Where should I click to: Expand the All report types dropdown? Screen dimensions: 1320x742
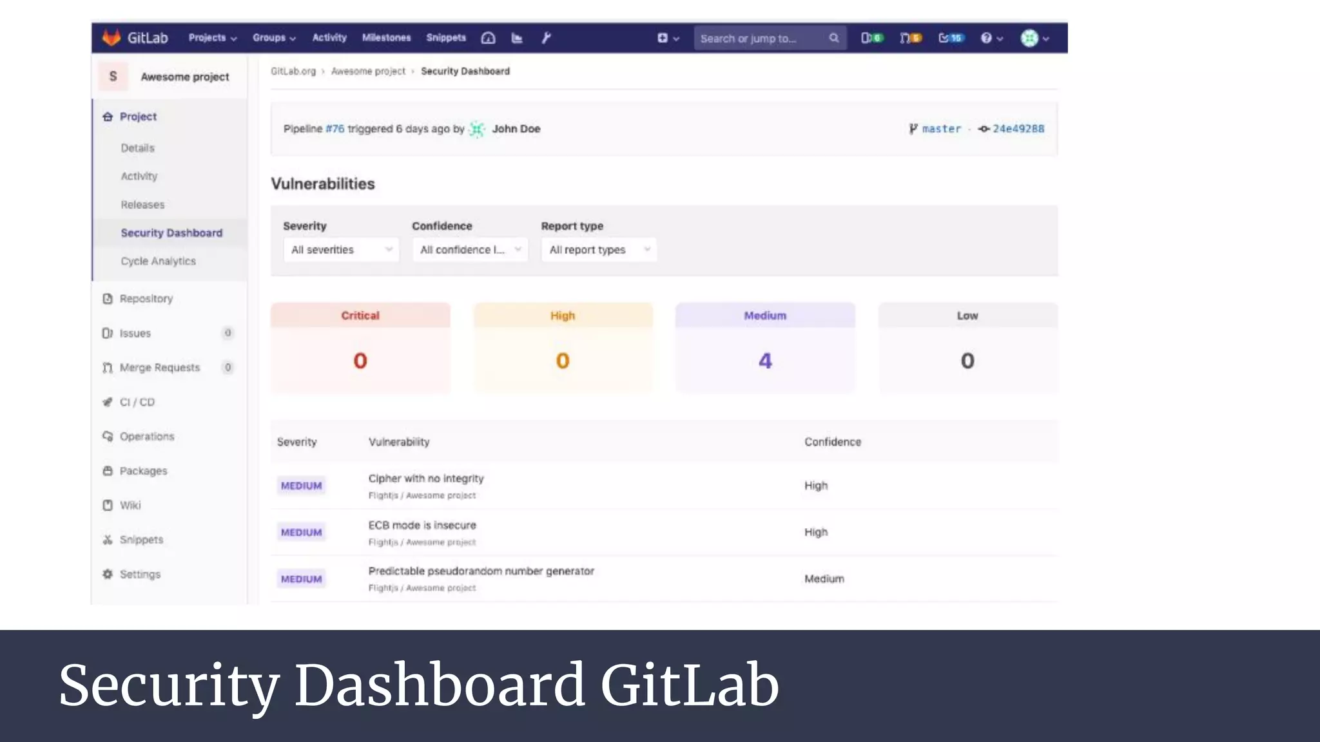599,250
